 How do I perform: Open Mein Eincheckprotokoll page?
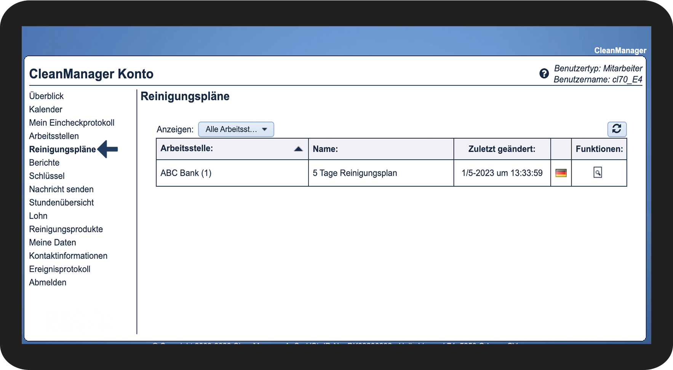pyautogui.click(x=72, y=123)
